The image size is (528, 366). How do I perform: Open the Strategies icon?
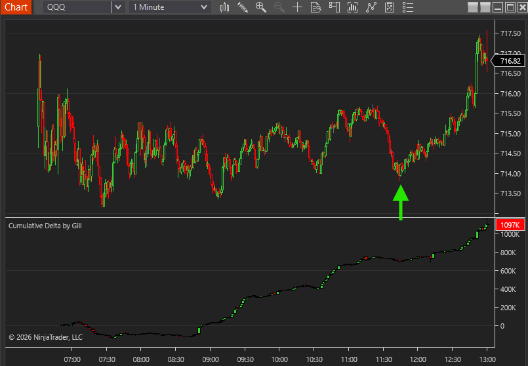click(390, 7)
